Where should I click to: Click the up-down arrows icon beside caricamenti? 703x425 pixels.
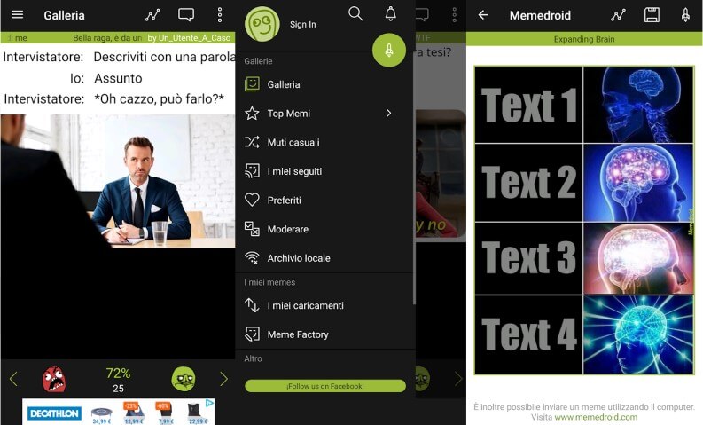[x=252, y=305]
